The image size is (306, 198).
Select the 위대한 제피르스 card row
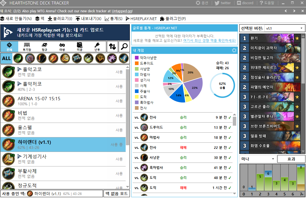pos(270,68)
